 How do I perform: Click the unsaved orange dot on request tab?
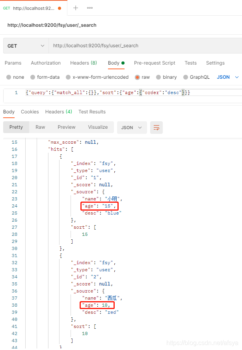pyautogui.click(x=60, y=8)
